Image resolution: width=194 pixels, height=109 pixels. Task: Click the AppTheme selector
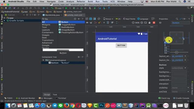tap(129, 19)
